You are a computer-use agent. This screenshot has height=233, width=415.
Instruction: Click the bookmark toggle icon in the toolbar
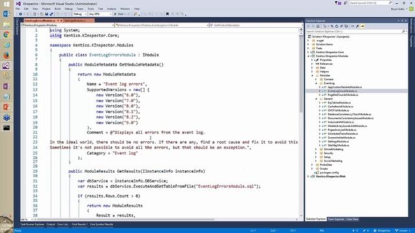pos(167,14)
